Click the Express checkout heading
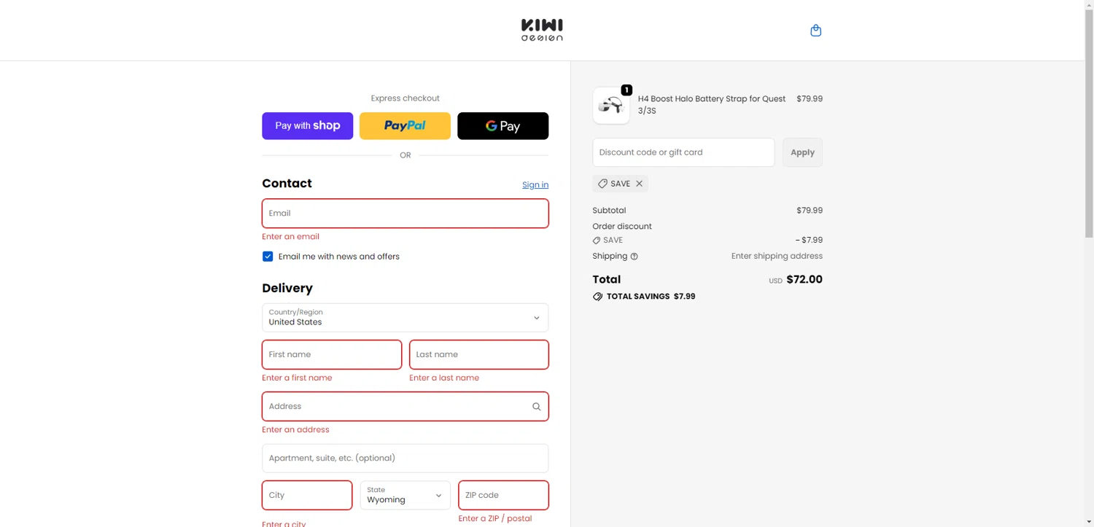 405,98
